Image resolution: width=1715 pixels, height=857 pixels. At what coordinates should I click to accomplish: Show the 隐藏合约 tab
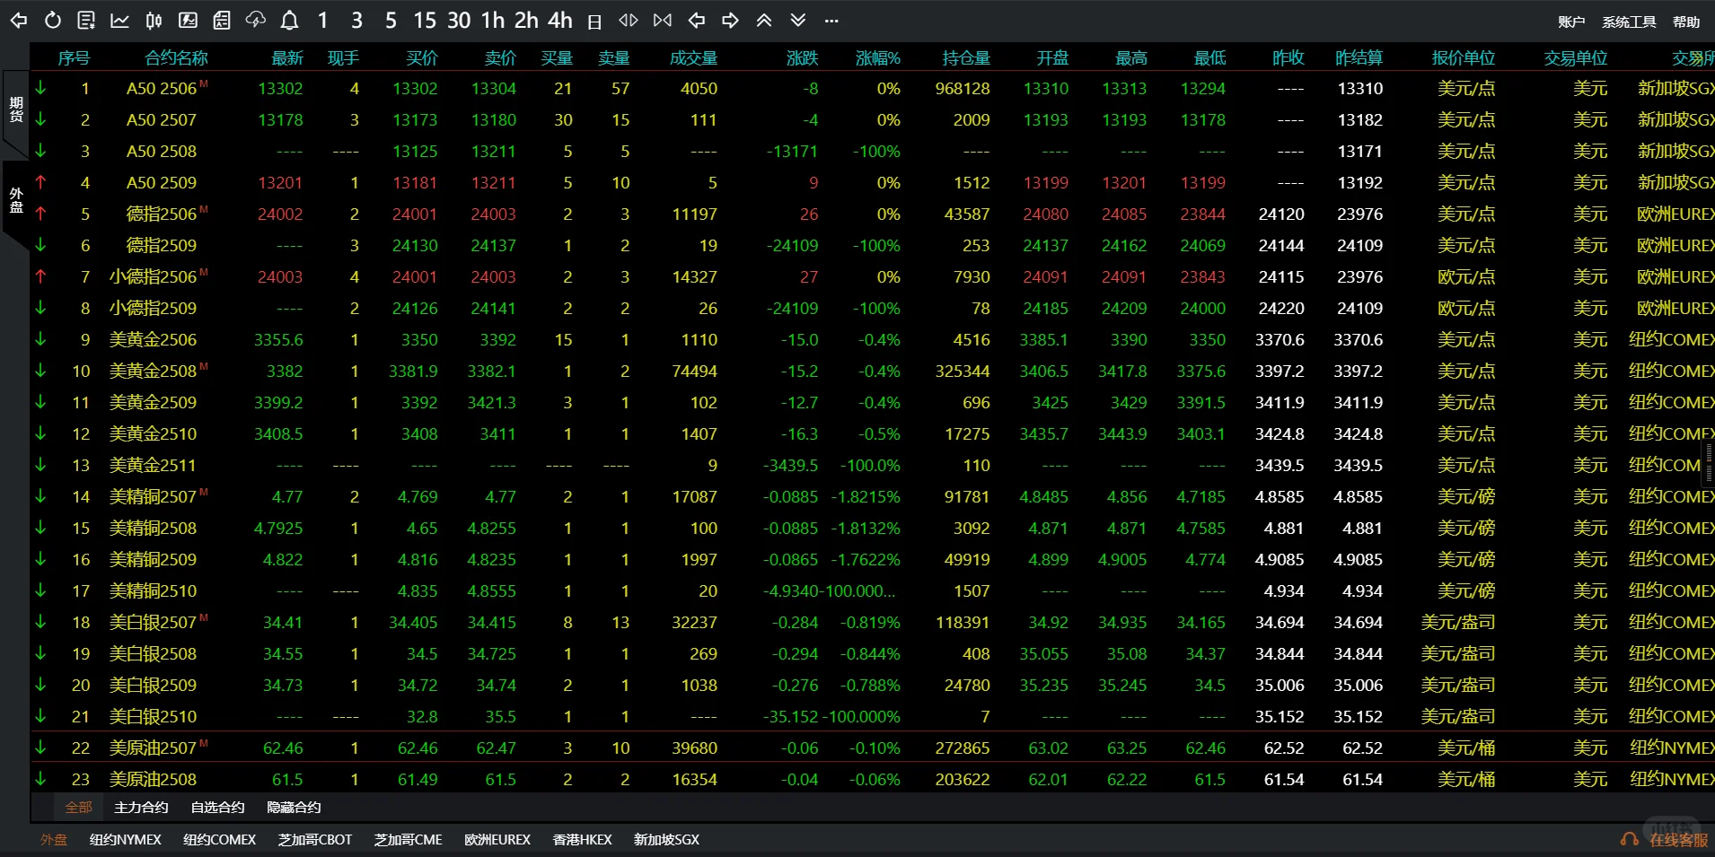(294, 807)
